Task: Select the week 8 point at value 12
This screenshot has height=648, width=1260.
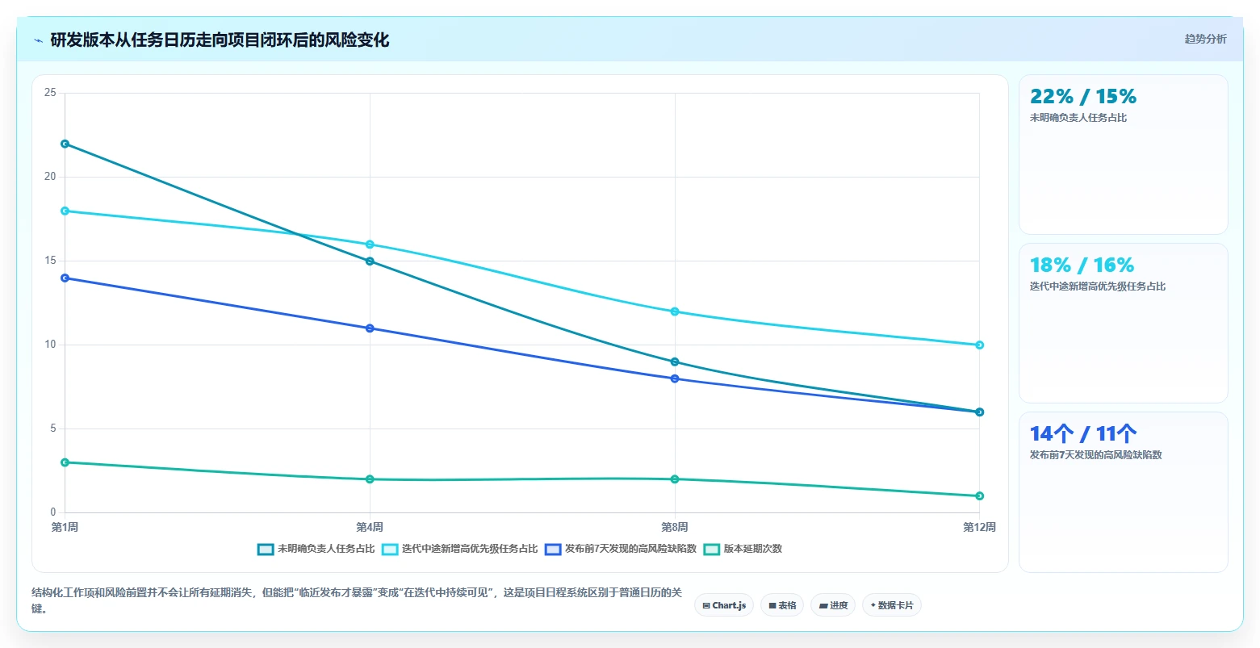Action: pos(675,311)
